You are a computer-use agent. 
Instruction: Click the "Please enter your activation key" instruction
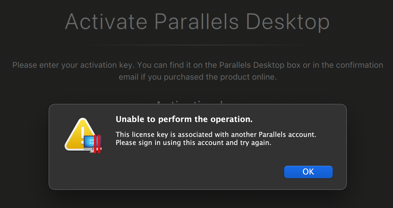tap(197, 65)
